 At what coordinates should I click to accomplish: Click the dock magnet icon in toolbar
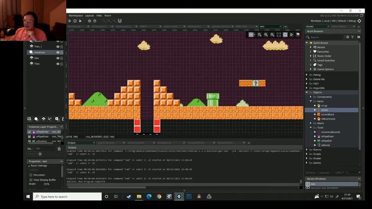point(120,21)
